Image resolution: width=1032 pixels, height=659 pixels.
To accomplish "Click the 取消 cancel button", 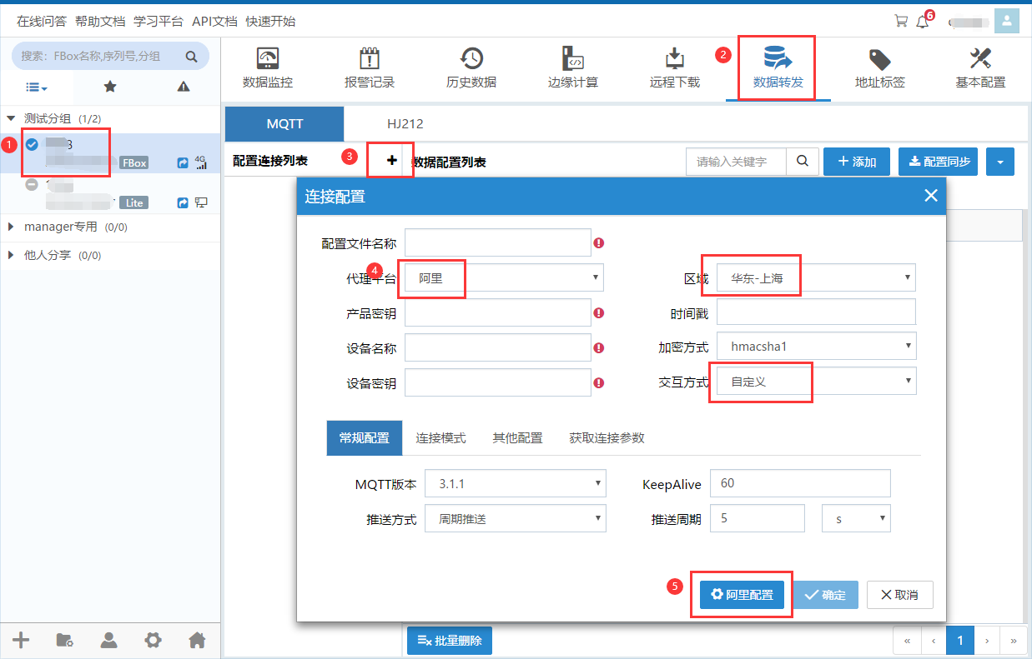I will [899, 595].
